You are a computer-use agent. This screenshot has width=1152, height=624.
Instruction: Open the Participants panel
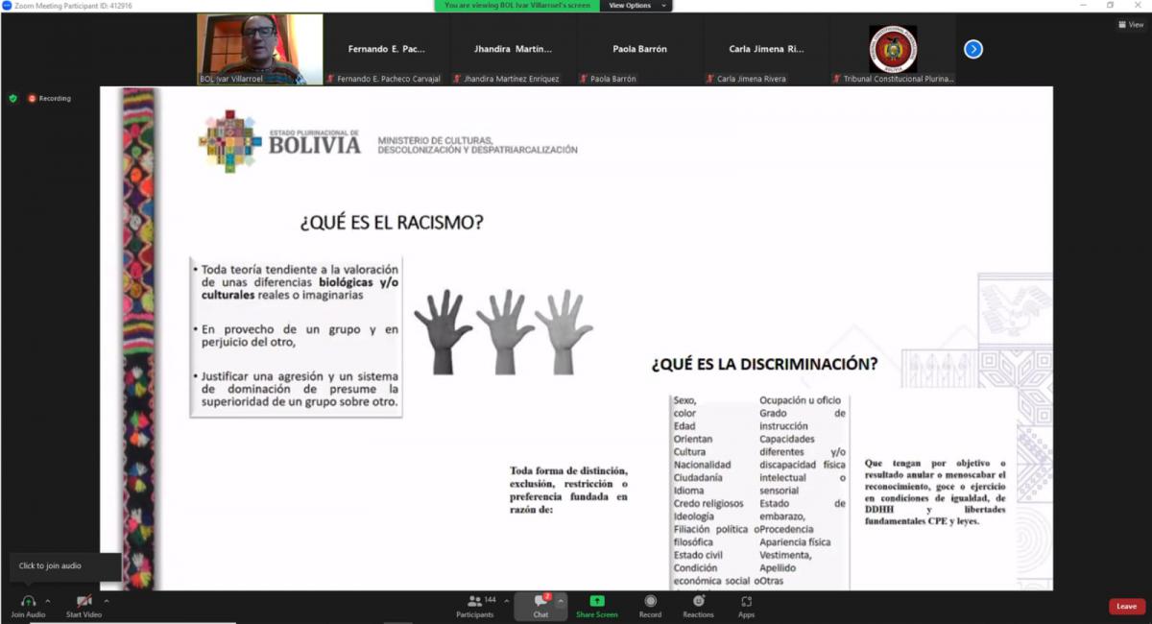(x=474, y=601)
